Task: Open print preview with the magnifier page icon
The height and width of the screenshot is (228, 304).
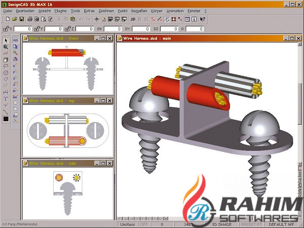Action: 44,19
